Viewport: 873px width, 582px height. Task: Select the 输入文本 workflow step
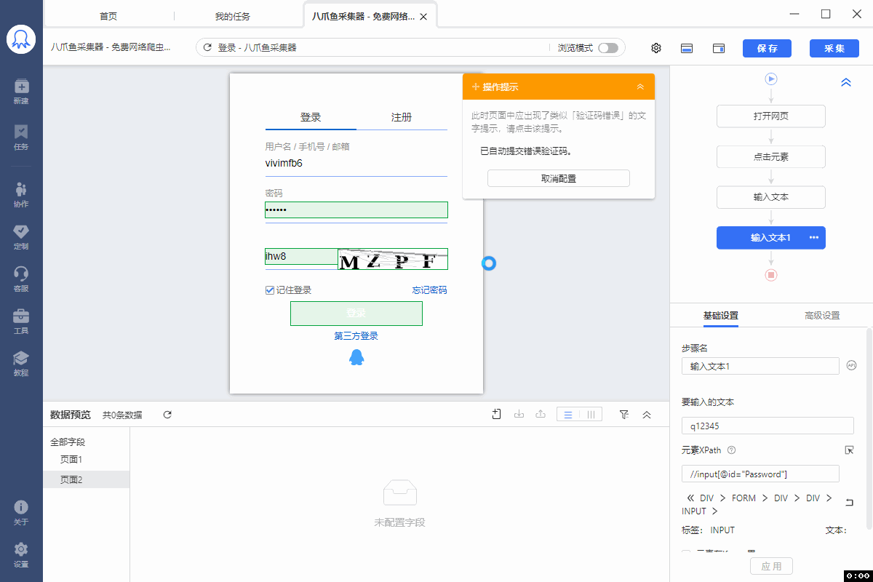771,197
